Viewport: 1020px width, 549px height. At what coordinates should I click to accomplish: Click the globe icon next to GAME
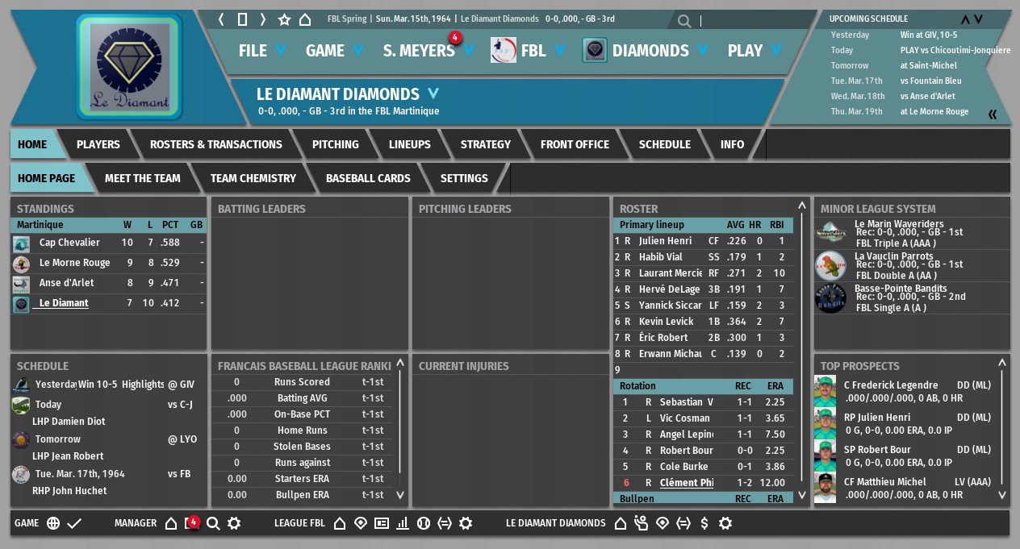click(53, 523)
